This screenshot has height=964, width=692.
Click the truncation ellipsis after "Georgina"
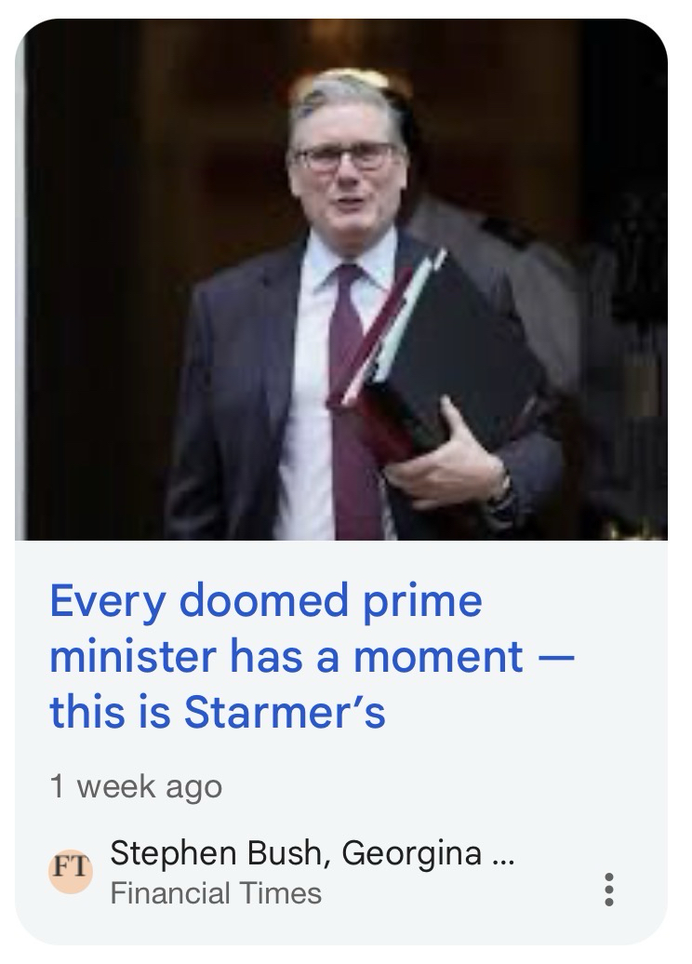pos(504,860)
